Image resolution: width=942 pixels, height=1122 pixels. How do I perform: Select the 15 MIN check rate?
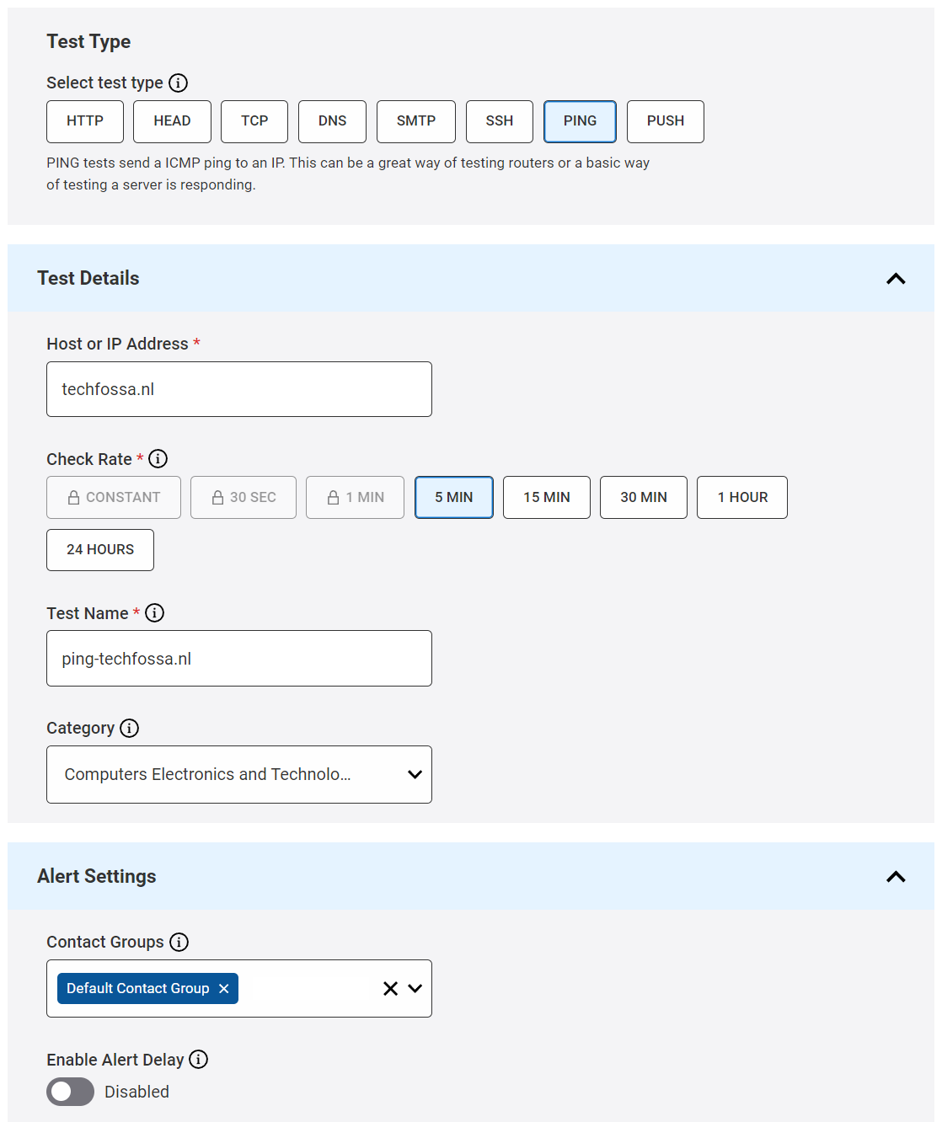(x=546, y=498)
